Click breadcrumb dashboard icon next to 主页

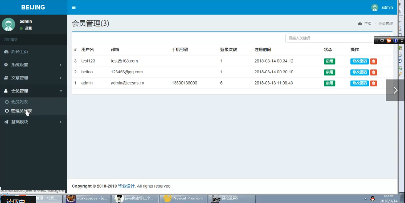pyautogui.click(x=360, y=24)
